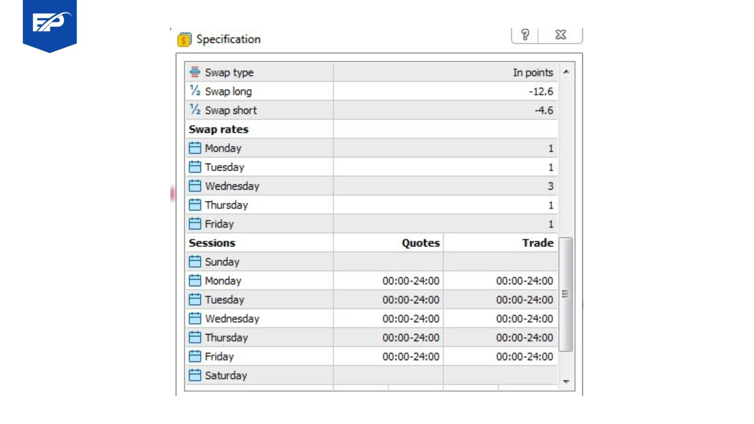Click calendar icon for swap-rate Wednesday
754x424 pixels.
195,186
